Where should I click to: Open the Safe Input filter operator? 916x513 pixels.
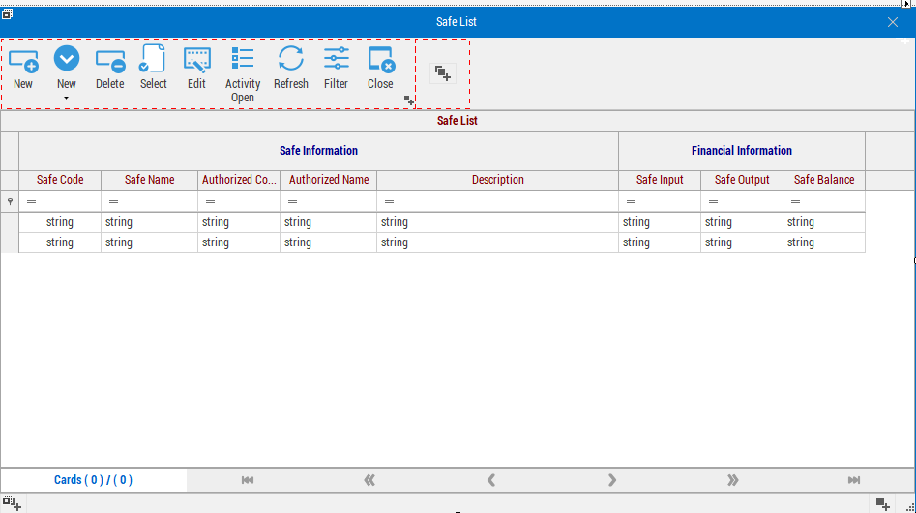coord(631,201)
